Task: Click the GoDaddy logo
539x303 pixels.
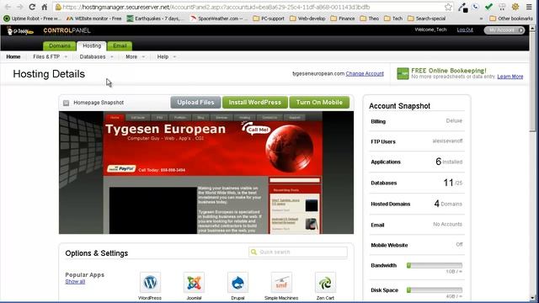Action: [x=20, y=31]
